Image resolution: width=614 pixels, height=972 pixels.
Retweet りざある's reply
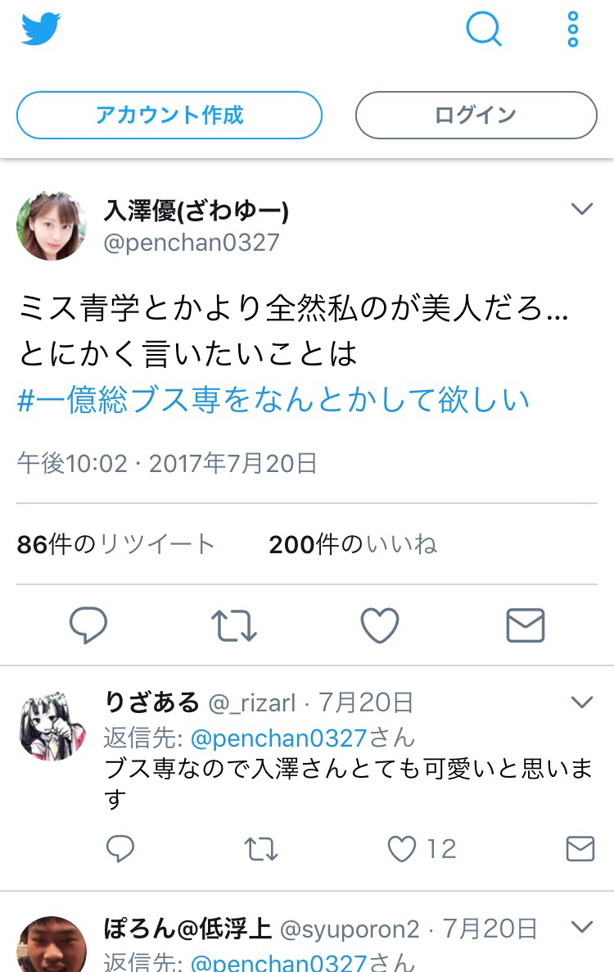click(260, 848)
